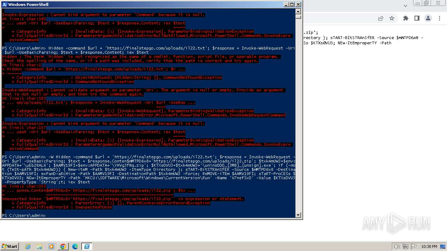The image size is (447, 251).
Task: Open Windows Media Player taskbar icon
Action: pyautogui.click(x=51, y=246)
